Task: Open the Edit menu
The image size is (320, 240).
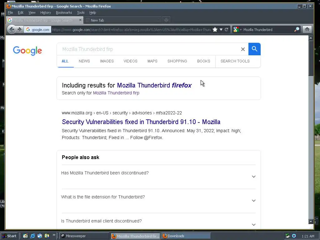Action: [x=21, y=12]
